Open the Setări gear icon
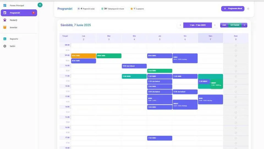This screenshot has width=264, height=149. click(x=5, y=46)
